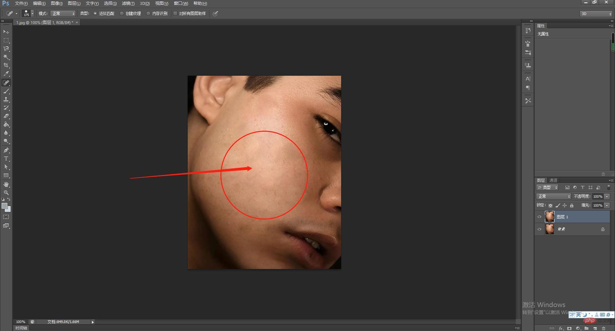The height and width of the screenshot is (331, 615).
Task: Open the tool preset picker arrow
Action: 17,13
